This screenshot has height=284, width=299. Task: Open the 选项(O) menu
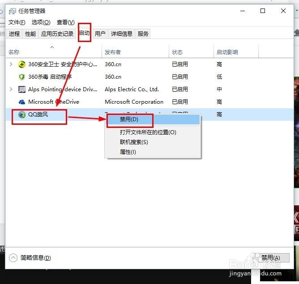pos(41,22)
